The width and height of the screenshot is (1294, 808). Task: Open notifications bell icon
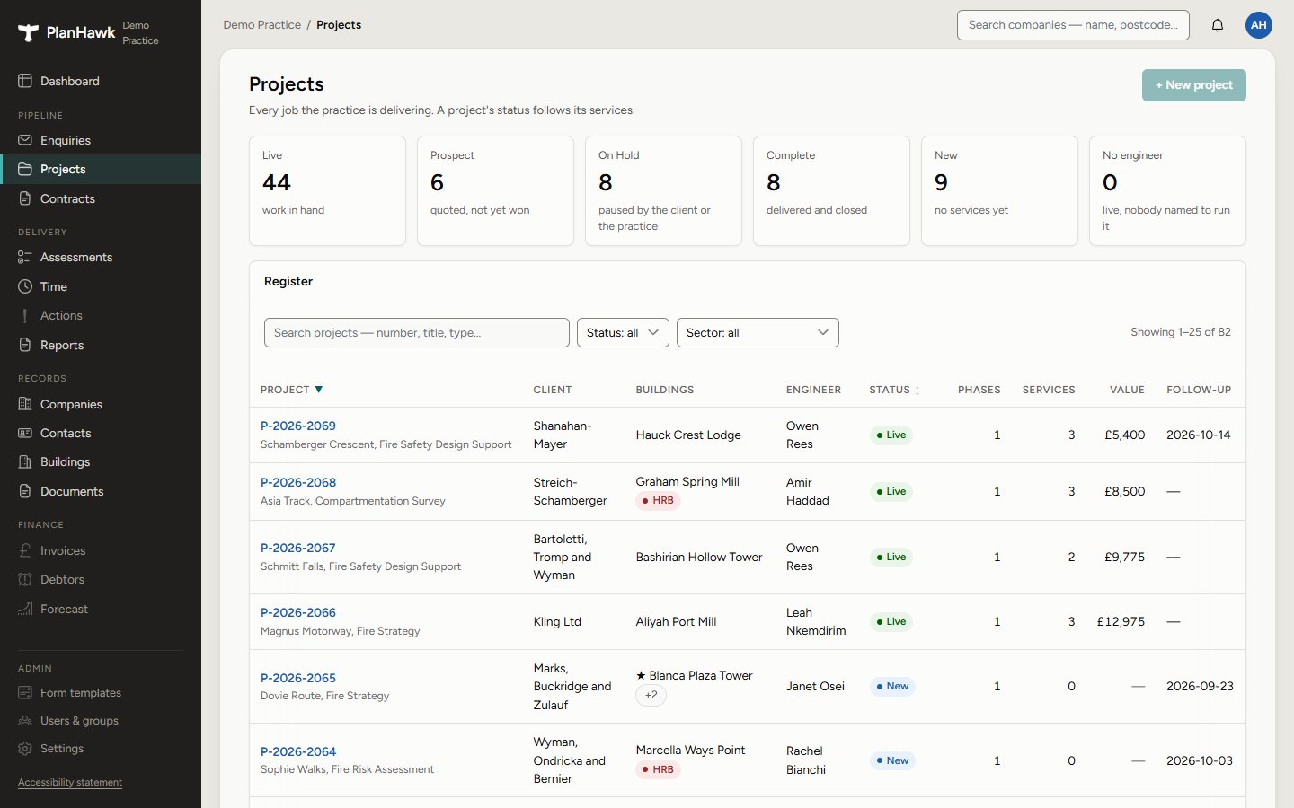pyautogui.click(x=1218, y=25)
